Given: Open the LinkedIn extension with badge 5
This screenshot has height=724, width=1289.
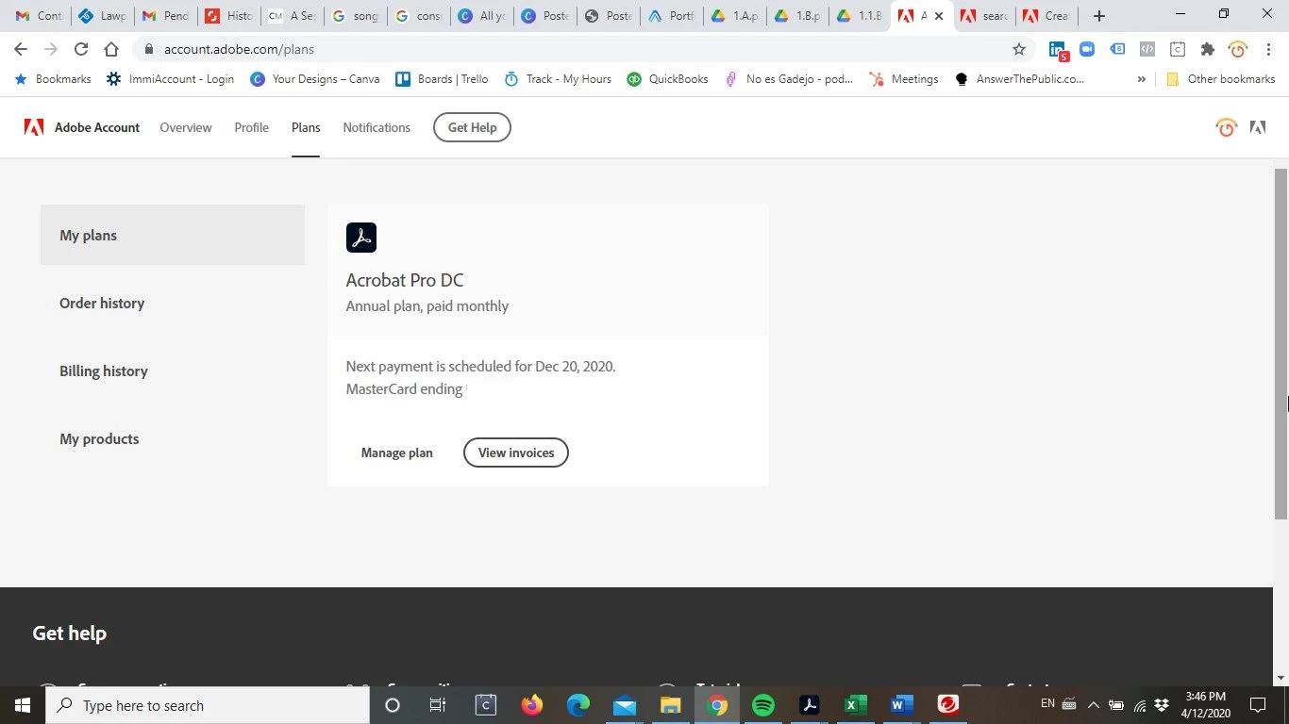Looking at the screenshot, I should tap(1058, 50).
